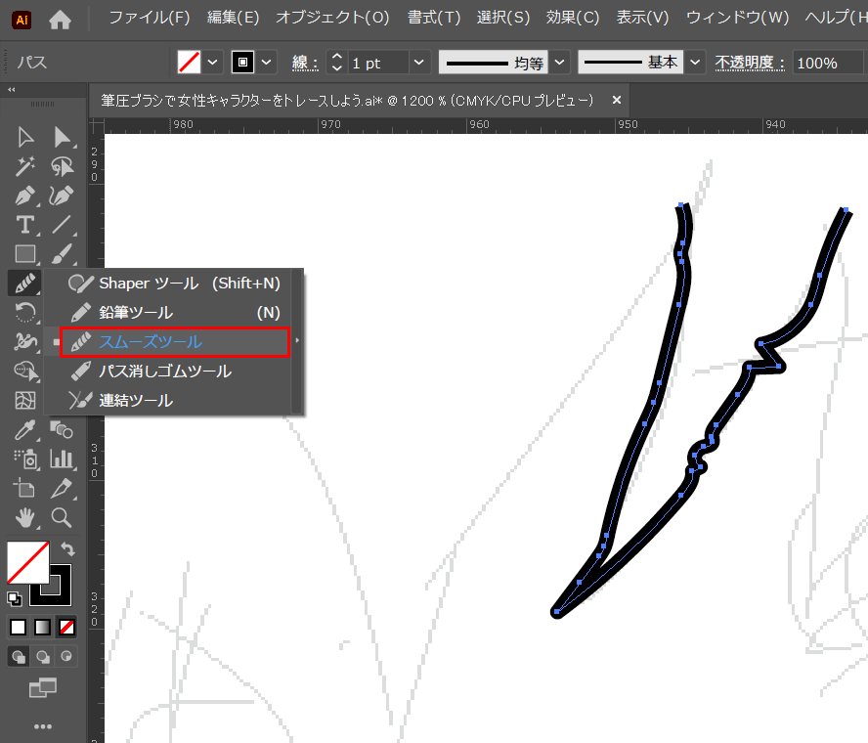The image size is (868, 743).
Task: Select the Direct Selection tool
Action: [x=62, y=137]
